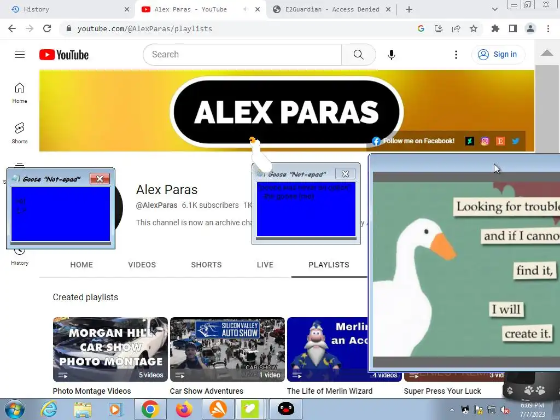Click the search magnifier button
This screenshot has height=420, width=560.
[x=358, y=55]
